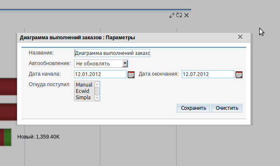The width and height of the screenshot is (280, 166).
Task: Click the X icon in the widget toolbar
Action: point(187,15)
